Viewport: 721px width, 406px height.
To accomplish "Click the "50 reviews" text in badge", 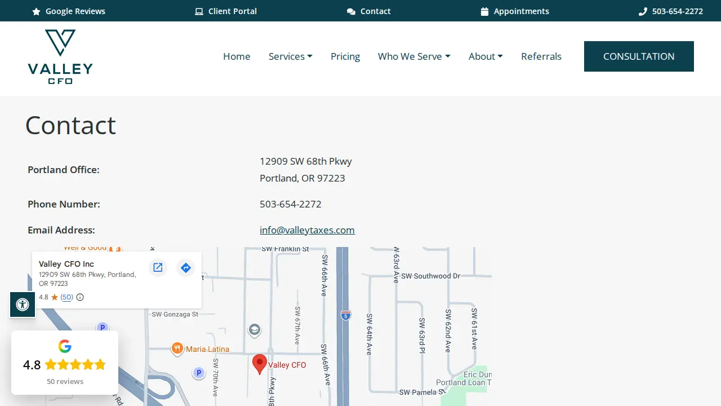I will (65, 382).
